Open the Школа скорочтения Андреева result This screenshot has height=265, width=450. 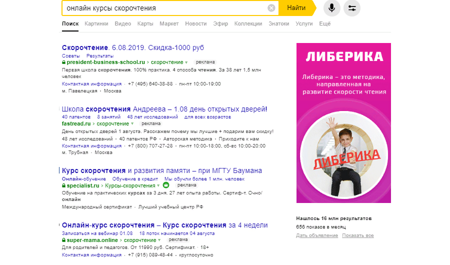164,109
